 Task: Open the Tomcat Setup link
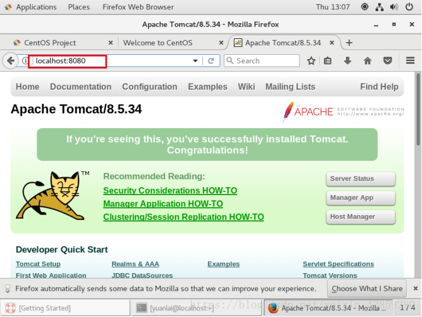[x=38, y=264]
